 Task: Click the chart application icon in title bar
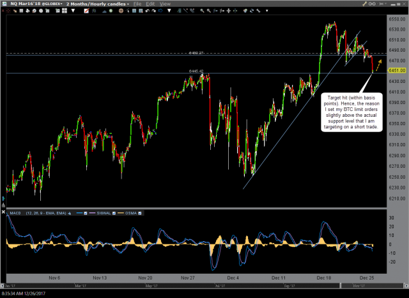[x=4, y=4]
